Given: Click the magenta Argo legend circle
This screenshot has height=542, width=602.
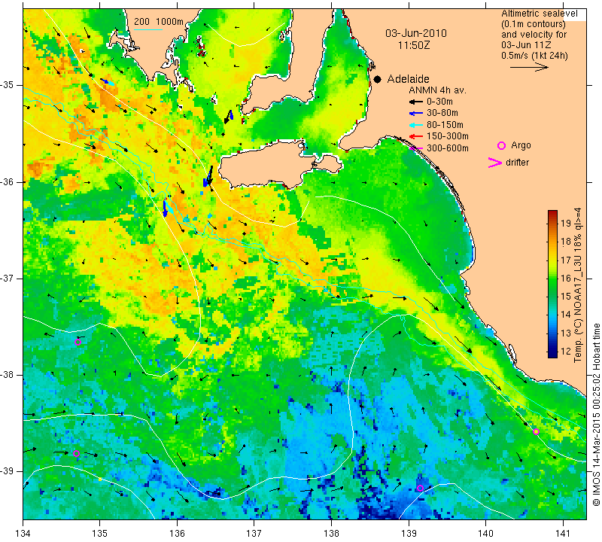Looking at the screenshot, I should click(x=501, y=145).
